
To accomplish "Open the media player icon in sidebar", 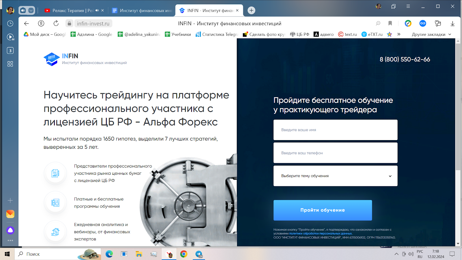I will pos(10,37).
